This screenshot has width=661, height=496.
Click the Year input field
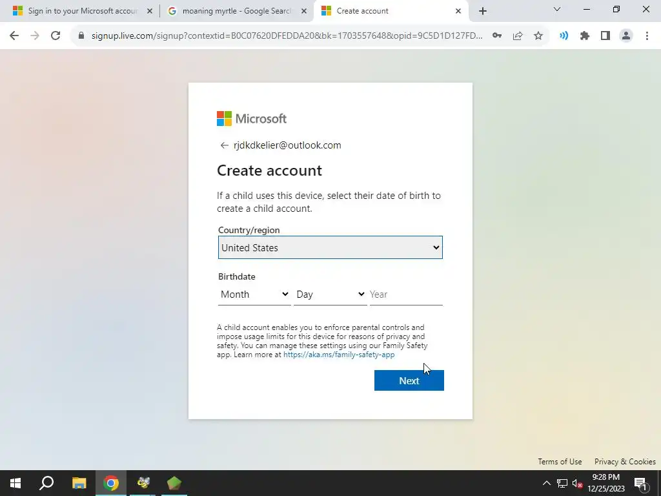click(x=406, y=294)
